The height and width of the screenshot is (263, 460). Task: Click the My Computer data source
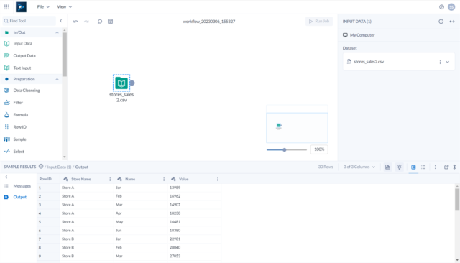[x=359, y=35]
